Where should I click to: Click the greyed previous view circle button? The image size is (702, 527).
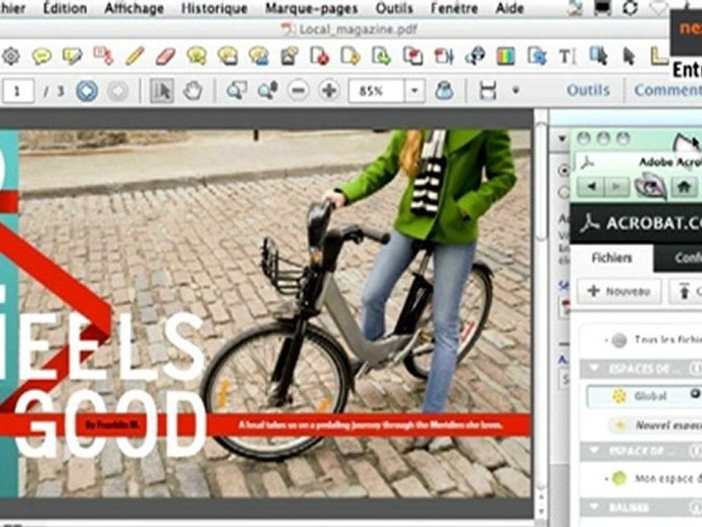click(117, 91)
